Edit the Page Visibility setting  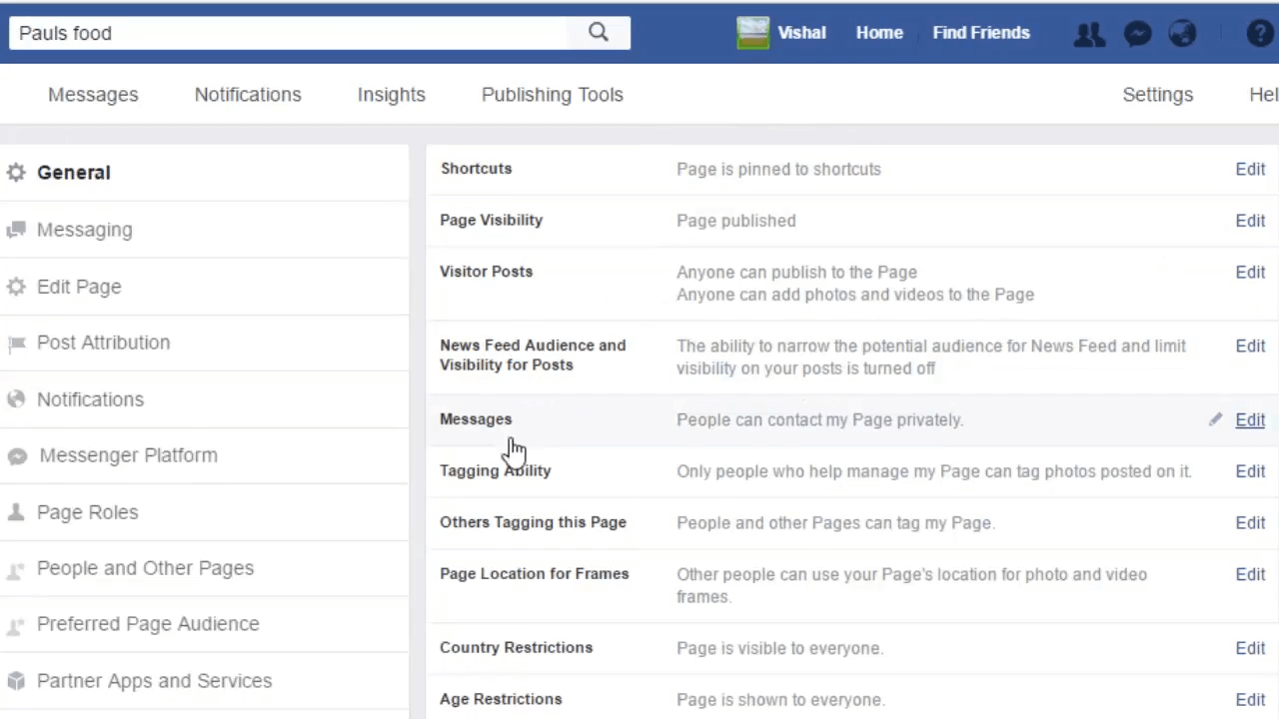coord(1250,221)
